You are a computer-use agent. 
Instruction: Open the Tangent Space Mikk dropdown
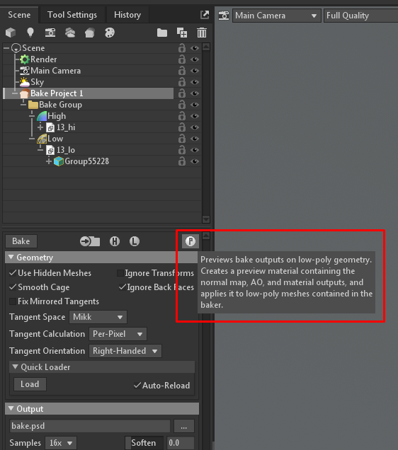click(x=98, y=317)
